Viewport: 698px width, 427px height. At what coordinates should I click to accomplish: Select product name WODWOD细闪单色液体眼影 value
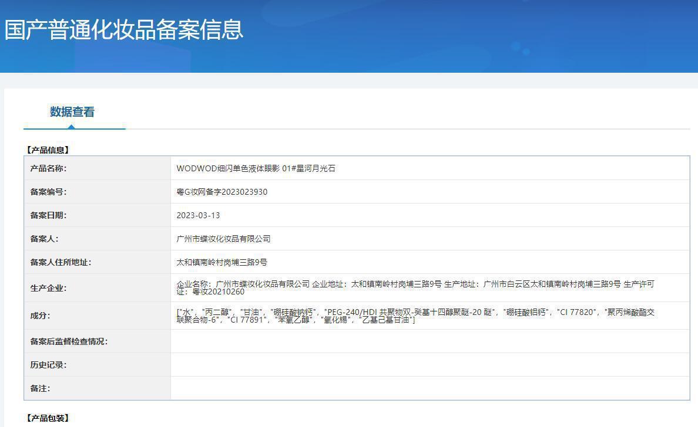click(x=256, y=168)
